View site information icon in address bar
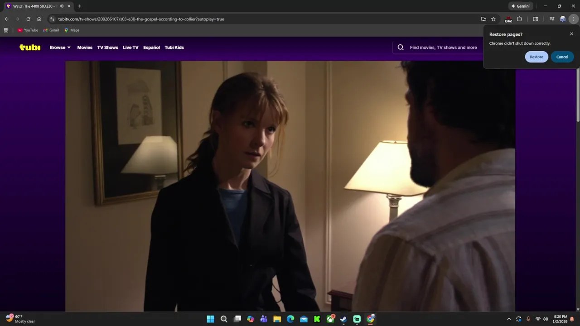580x326 pixels. coord(52,19)
